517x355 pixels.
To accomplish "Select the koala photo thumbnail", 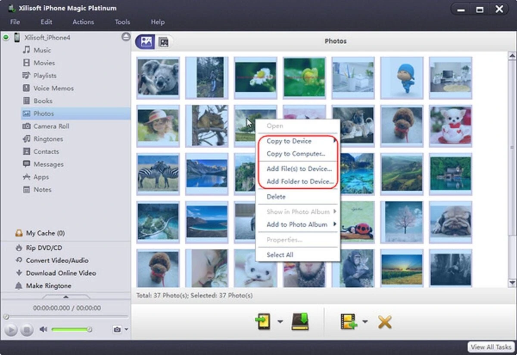I will pyautogui.click(x=158, y=77).
